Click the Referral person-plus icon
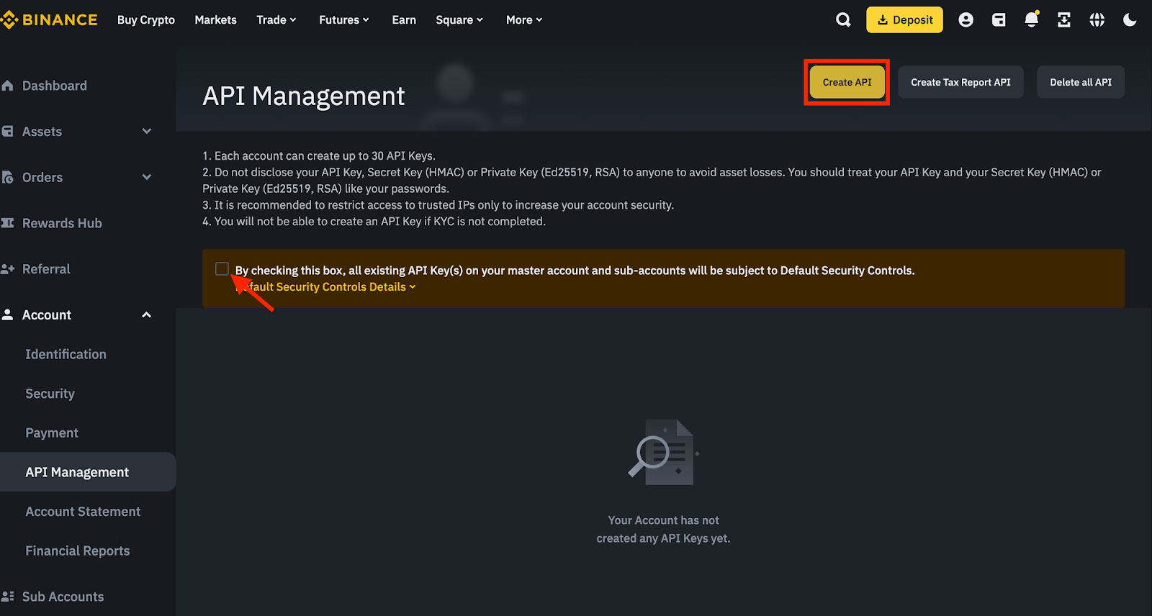 pyautogui.click(x=7, y=269)
